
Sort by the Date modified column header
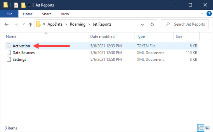[x=102, y=36]
